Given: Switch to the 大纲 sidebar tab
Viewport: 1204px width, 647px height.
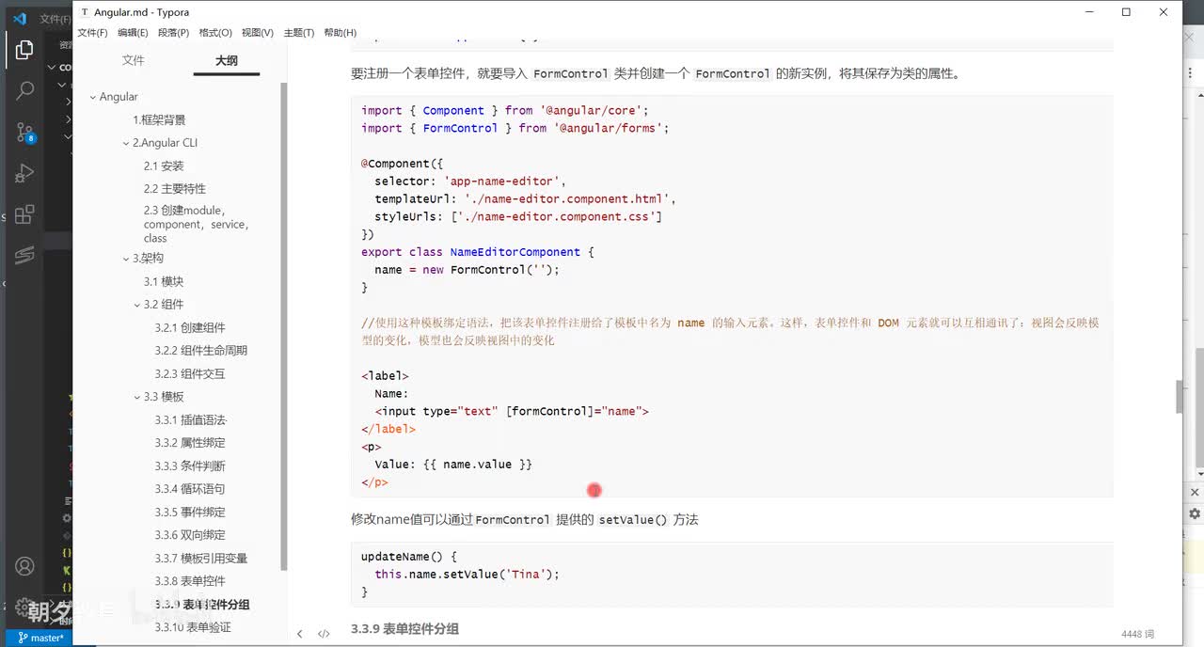Looking at the screenshot, I should click(226, 60).
